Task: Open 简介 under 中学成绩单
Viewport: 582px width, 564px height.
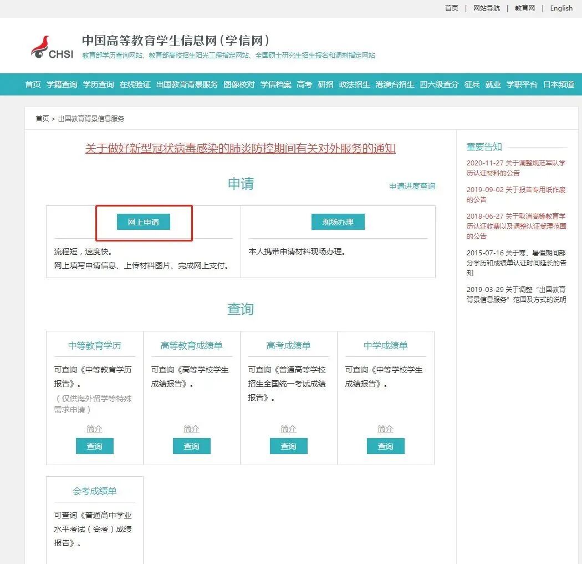Action: pos(385,429)
